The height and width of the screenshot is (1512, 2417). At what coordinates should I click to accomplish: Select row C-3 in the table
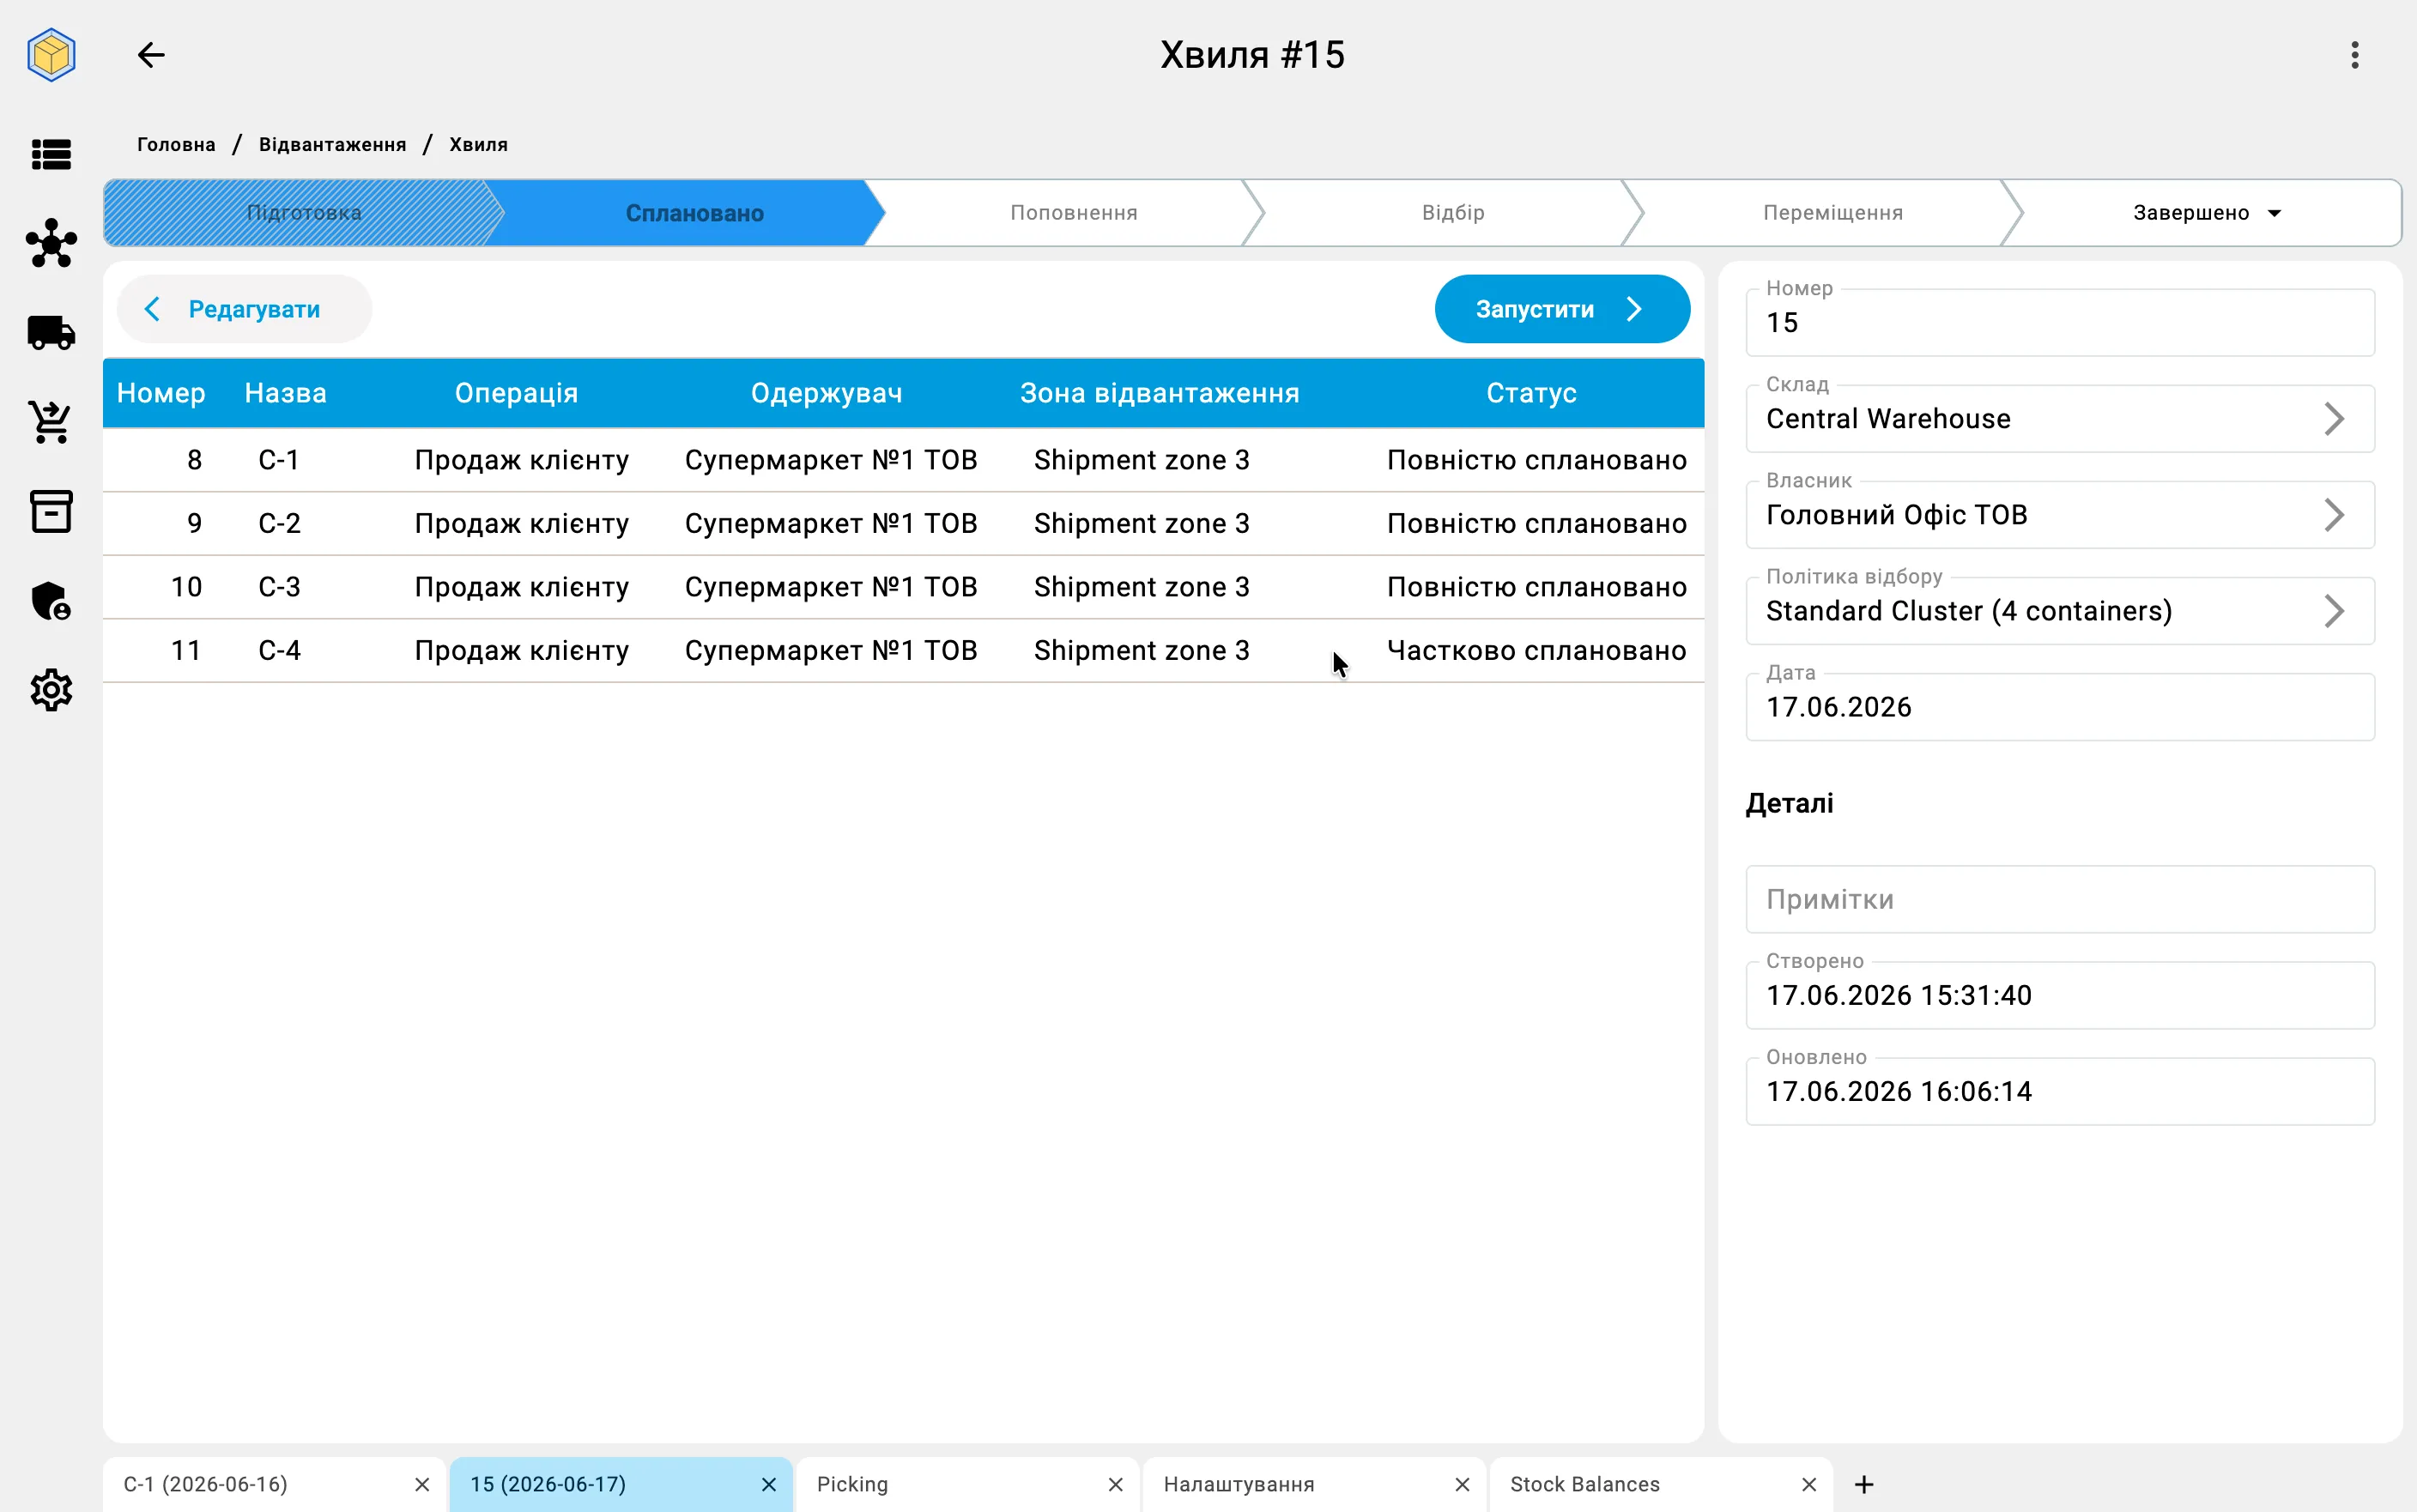click(903, 587)
